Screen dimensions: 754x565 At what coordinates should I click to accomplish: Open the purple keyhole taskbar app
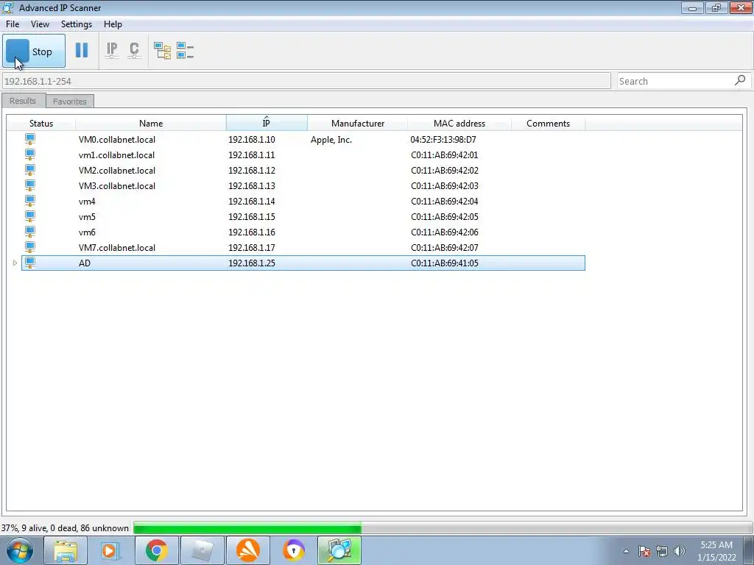tap(293, 550)
